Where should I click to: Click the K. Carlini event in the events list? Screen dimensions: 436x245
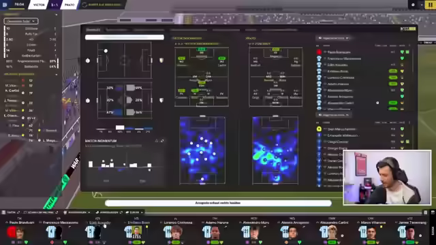click(12, 91)
